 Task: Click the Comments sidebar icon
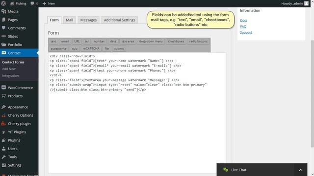[3, 28]
